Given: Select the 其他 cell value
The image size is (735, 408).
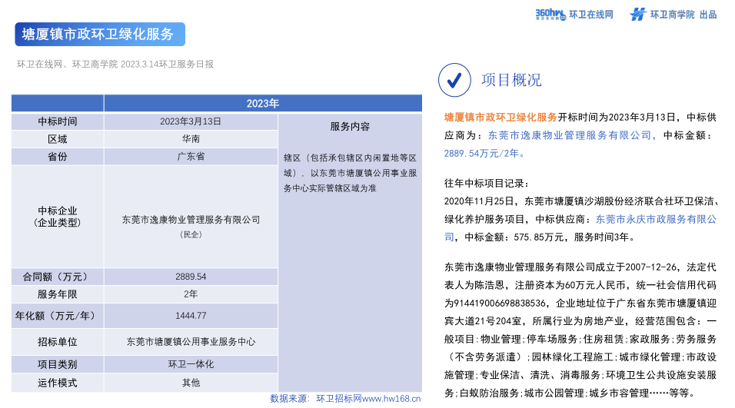Looking at the screenshot, I should [191, 383].
